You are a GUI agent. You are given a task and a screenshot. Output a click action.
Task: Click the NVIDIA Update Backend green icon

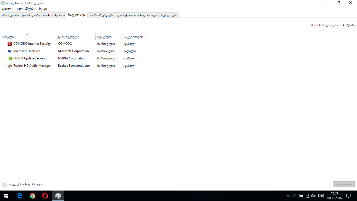10,58
